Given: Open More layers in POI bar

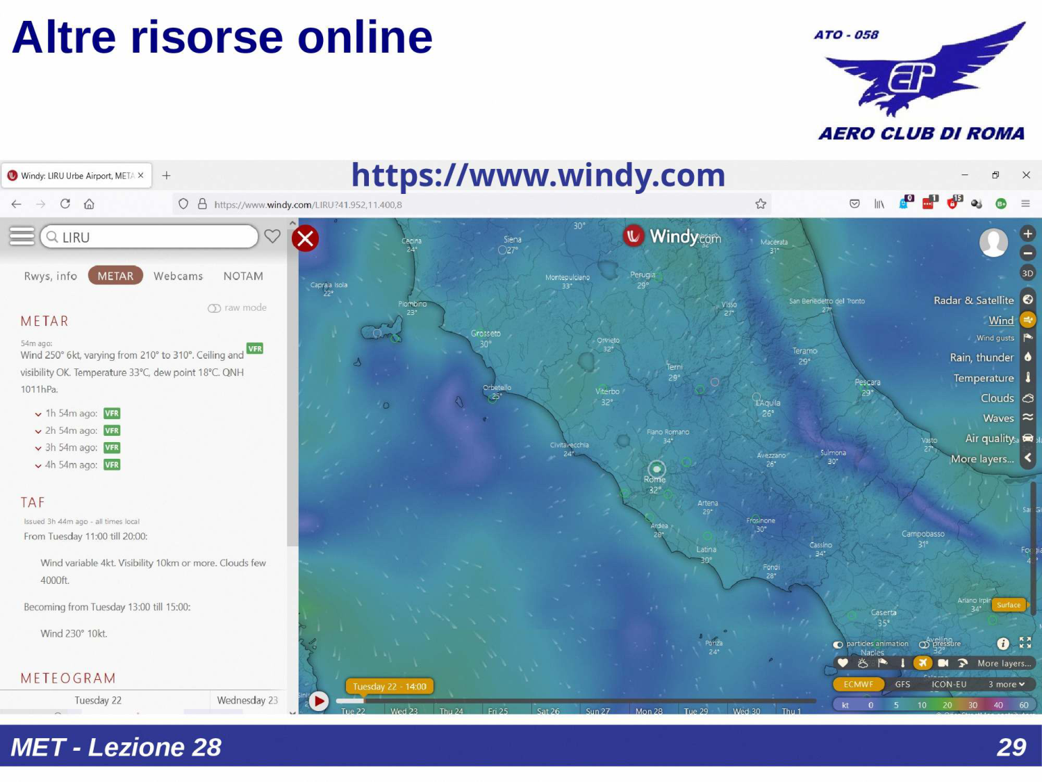Looking at the screenshot, I should click(1004, 663).
